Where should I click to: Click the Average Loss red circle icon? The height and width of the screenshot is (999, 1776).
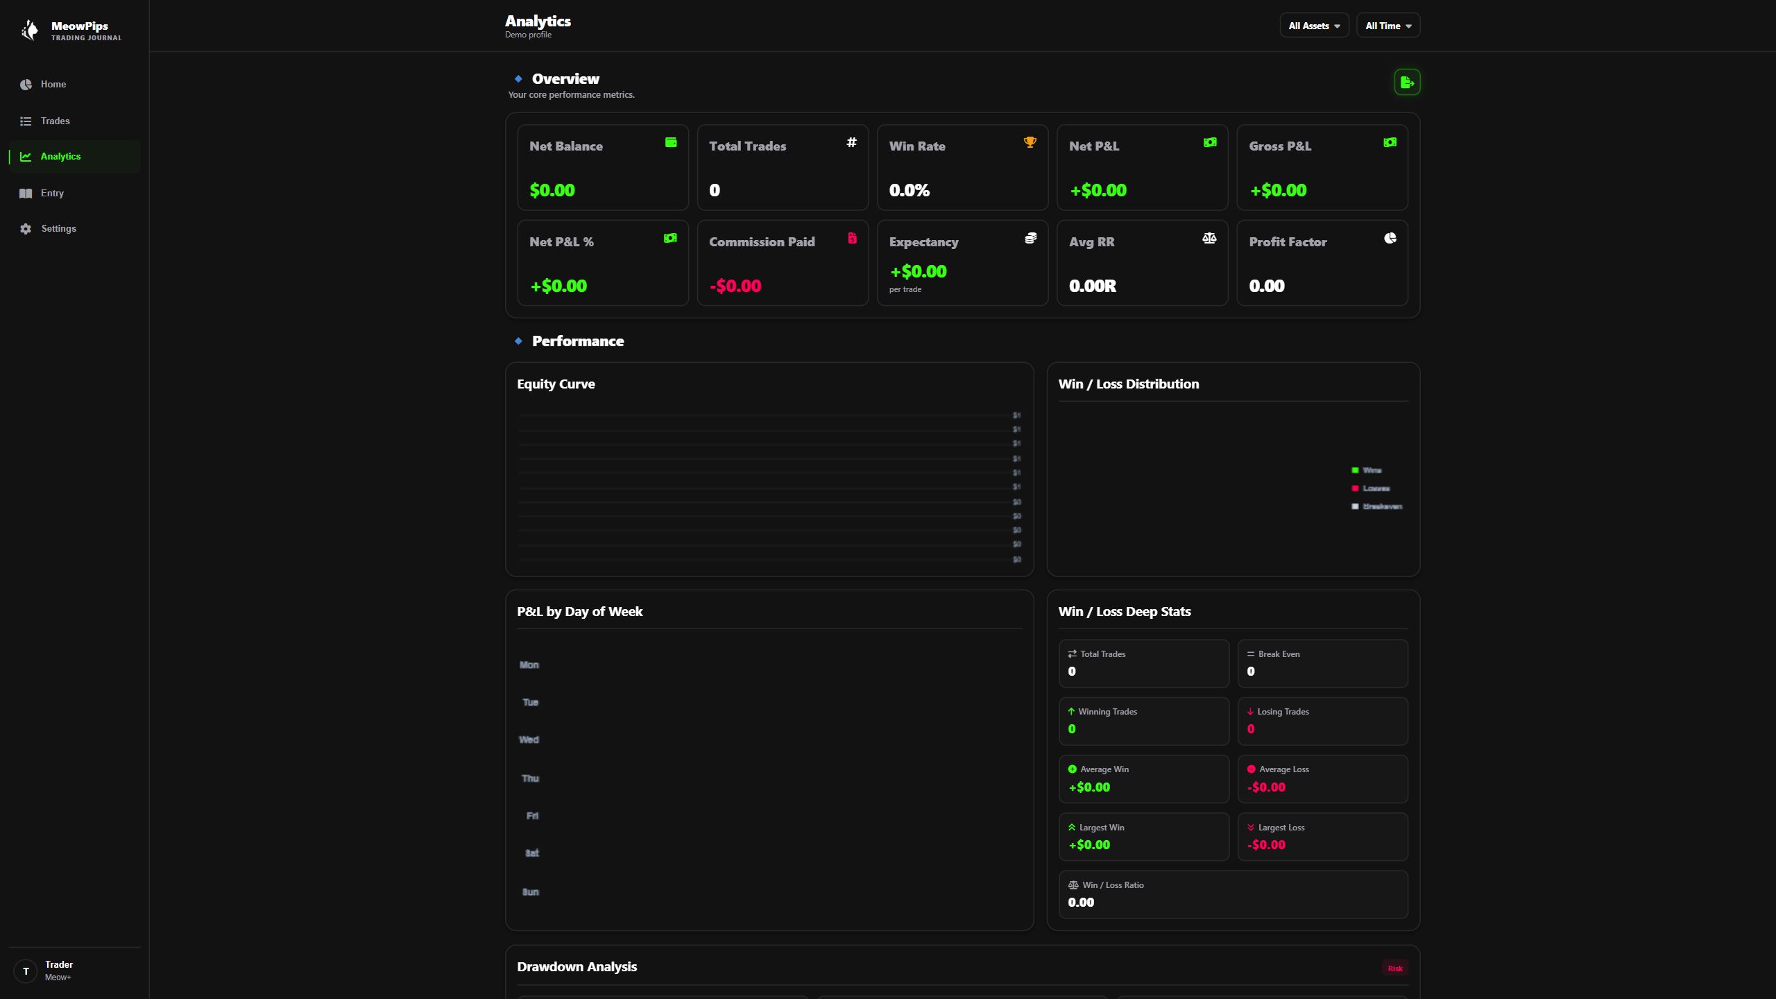click(1251, 769)
